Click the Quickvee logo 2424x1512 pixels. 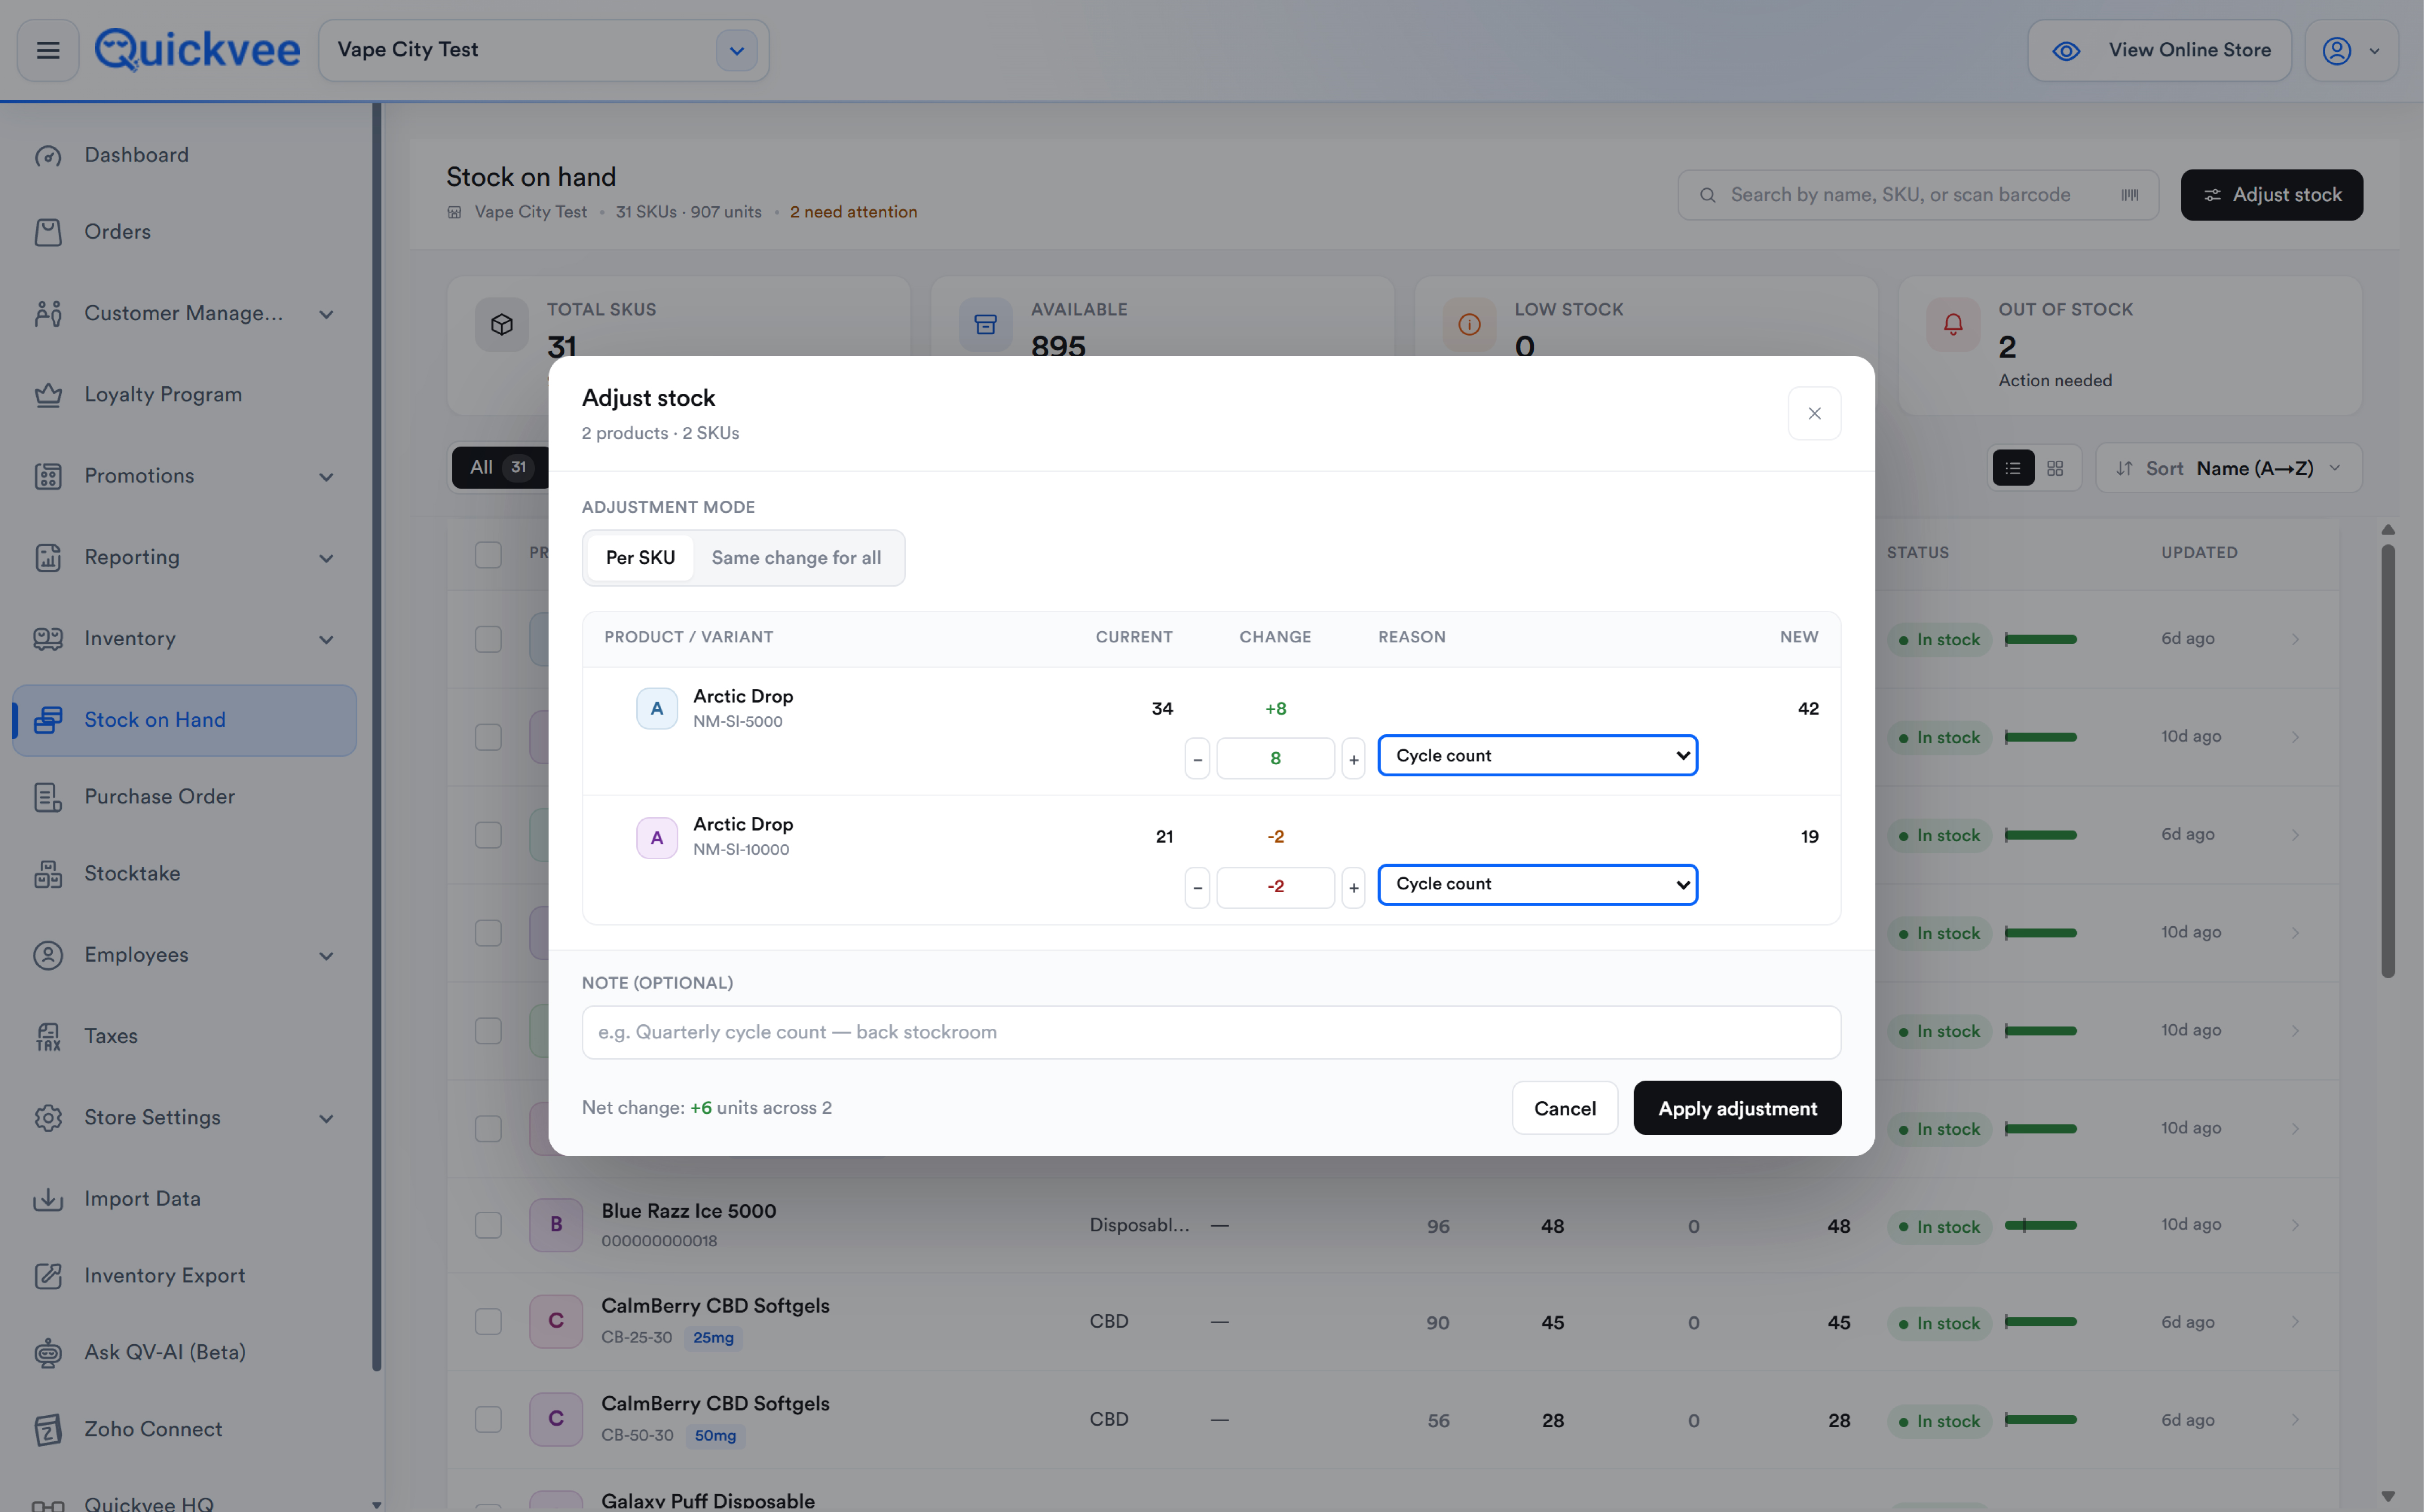197,50
